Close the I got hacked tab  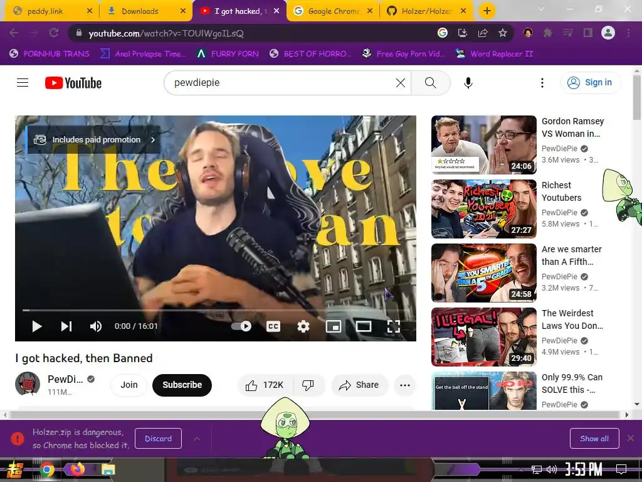[x=276, y=11]
